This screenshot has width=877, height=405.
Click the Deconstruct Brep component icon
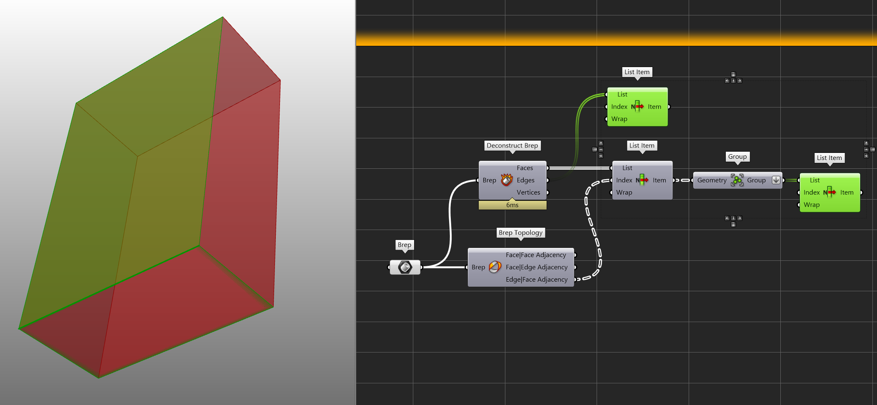pos(507,180)
